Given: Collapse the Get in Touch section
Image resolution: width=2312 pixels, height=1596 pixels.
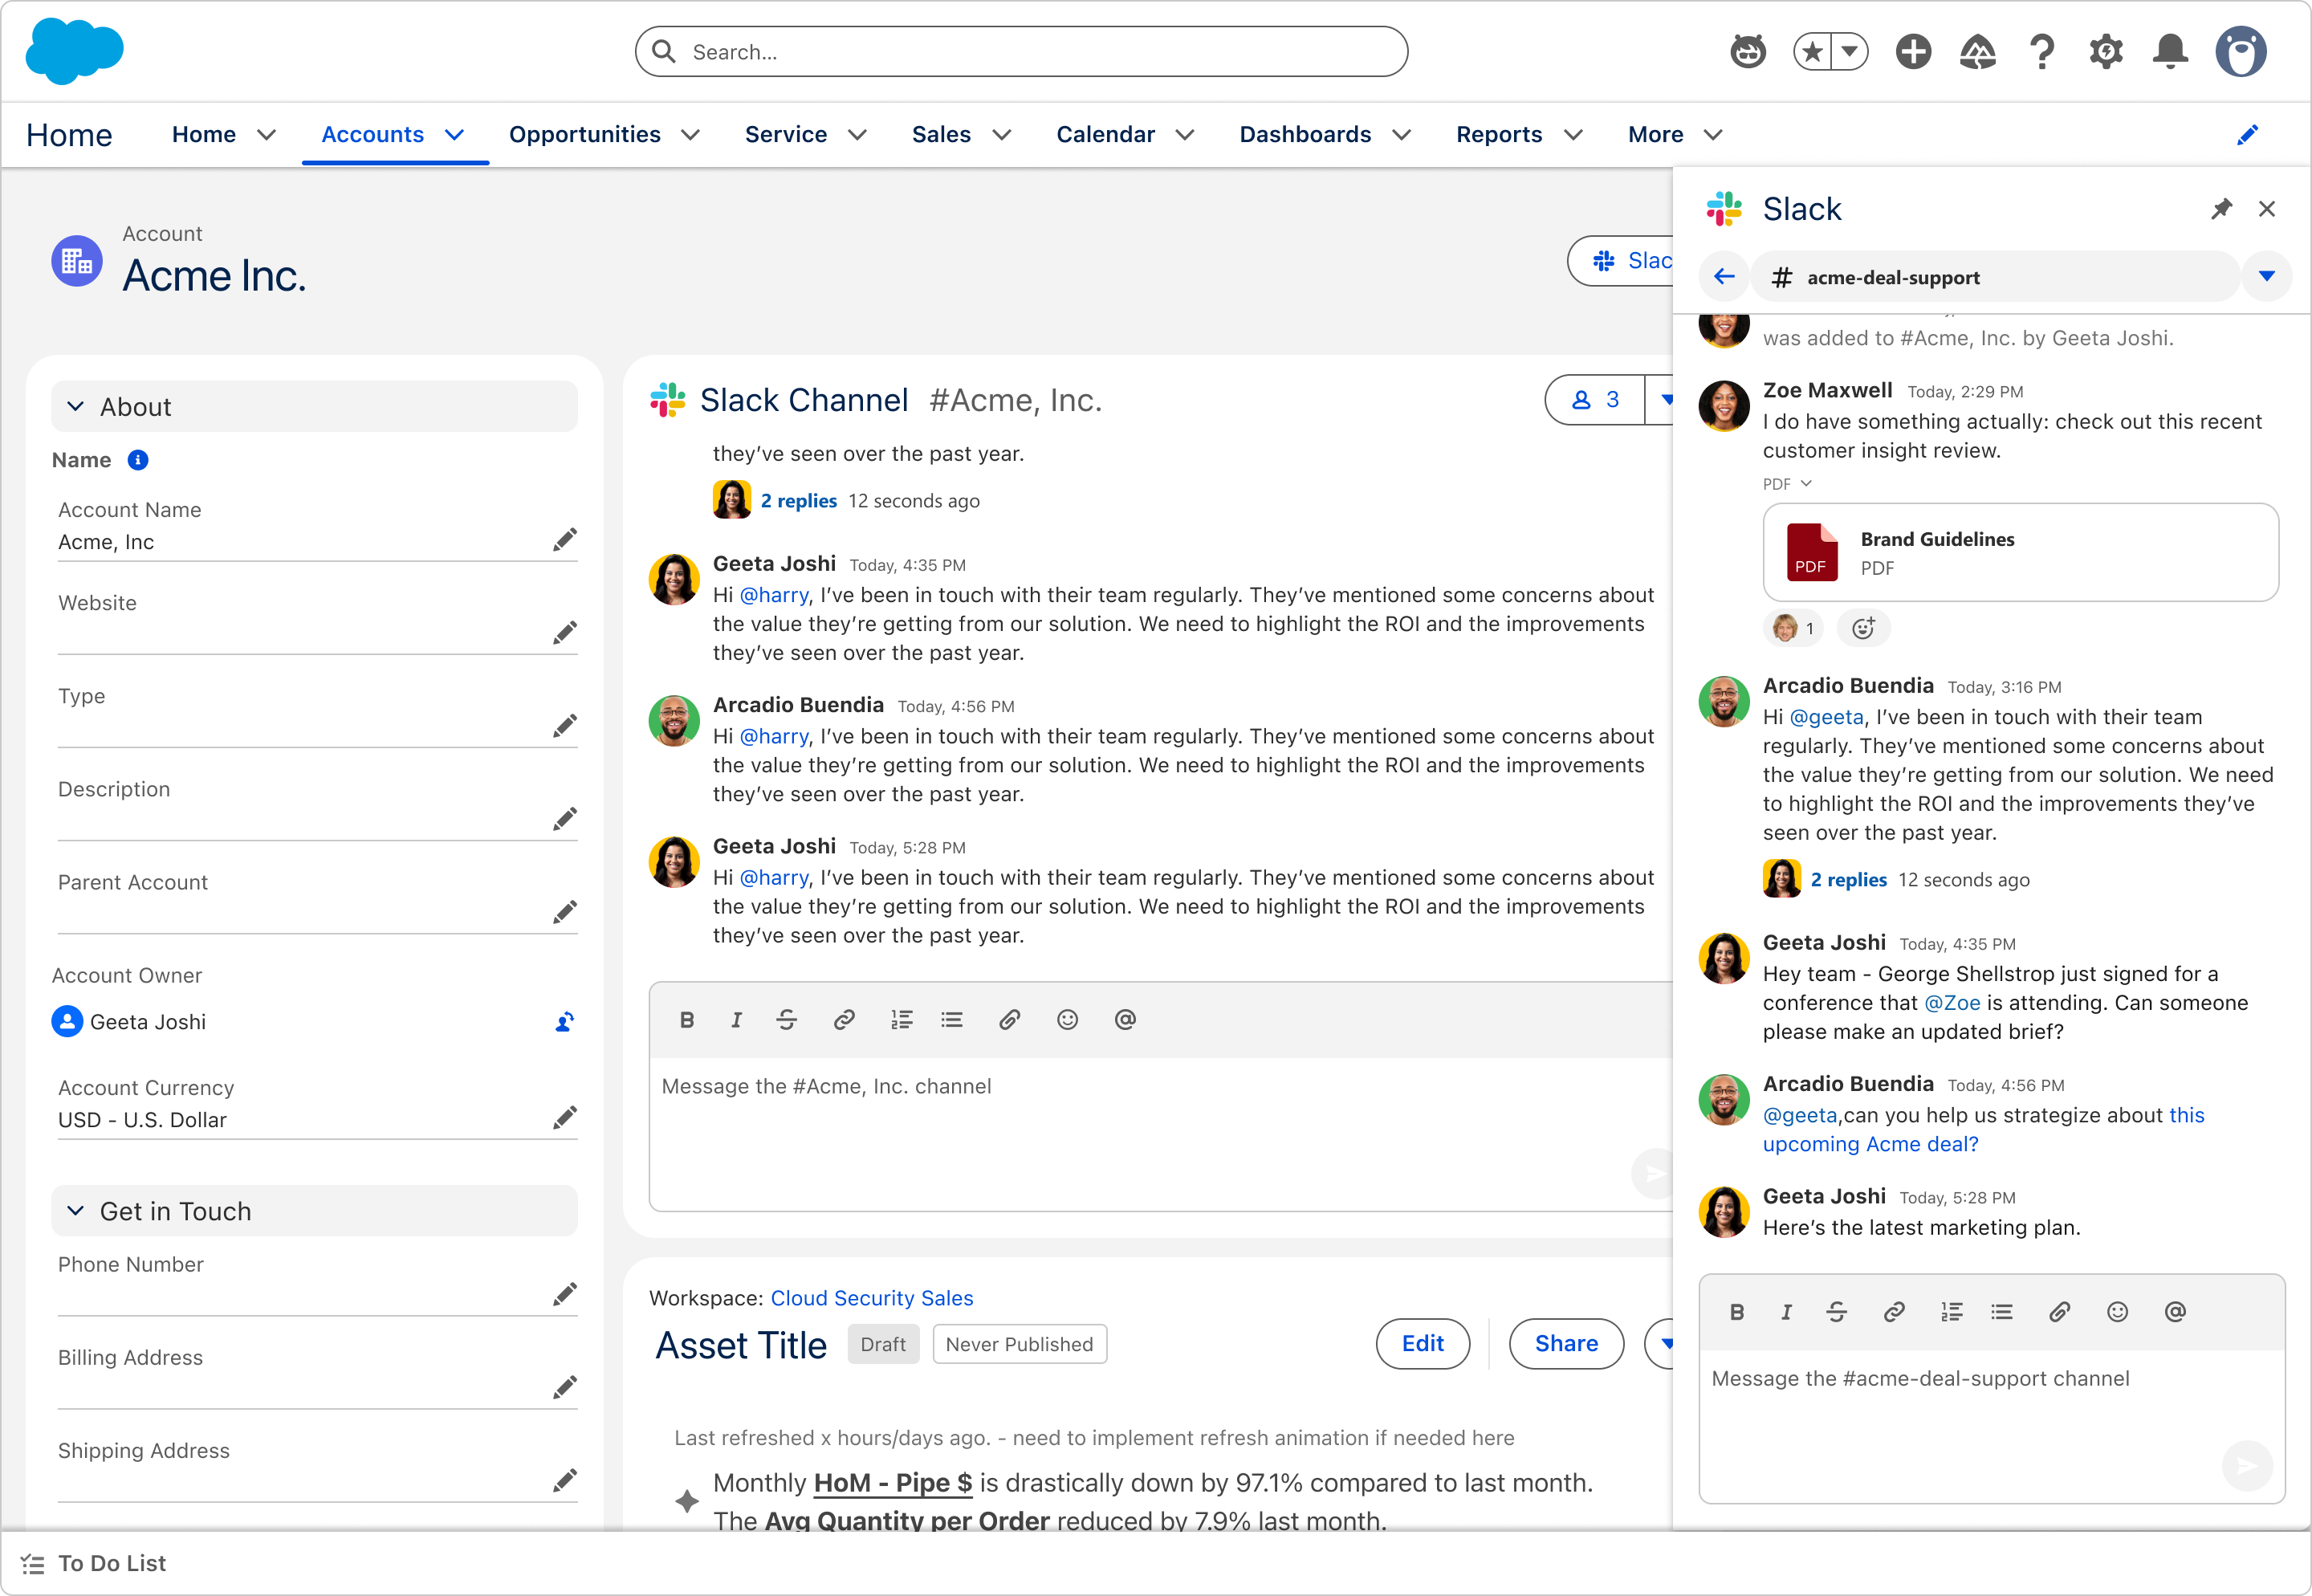Looking at the screenshot, I should click(76, 1211).
